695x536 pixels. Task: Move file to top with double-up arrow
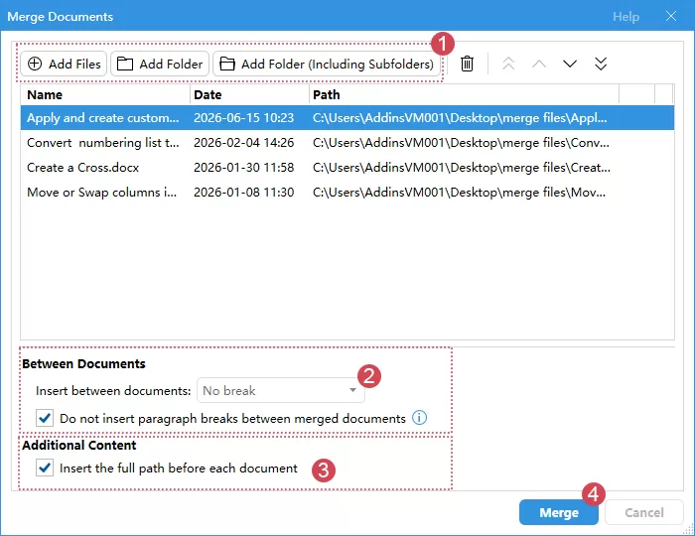[x=508, y=64]
